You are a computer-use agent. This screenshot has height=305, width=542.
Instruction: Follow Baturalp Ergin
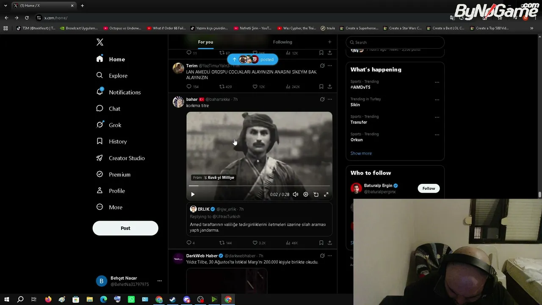coord(429,189)
